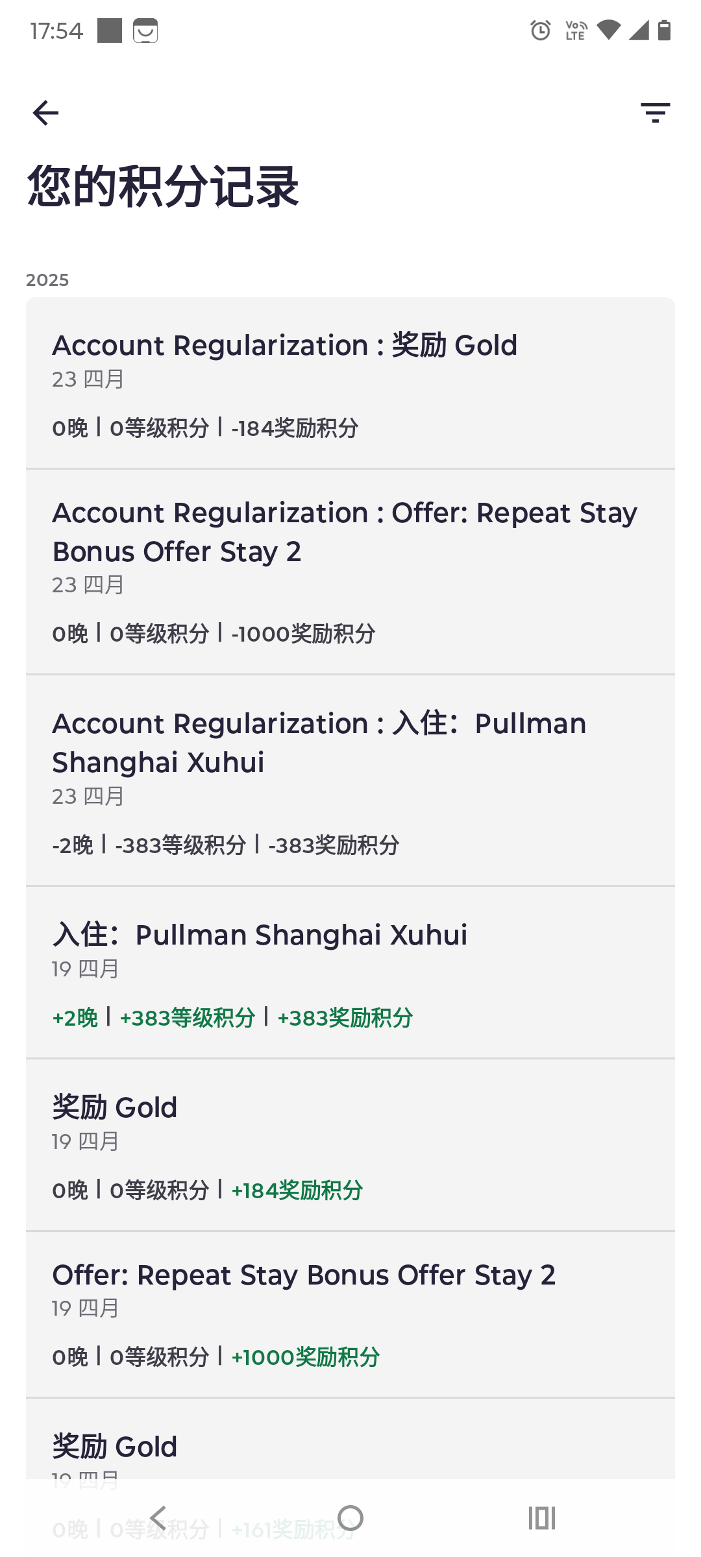This screenshot has height=1557, width=701.
Task: Open the recent apps navigation button
Action: (x=542, y=1518)
